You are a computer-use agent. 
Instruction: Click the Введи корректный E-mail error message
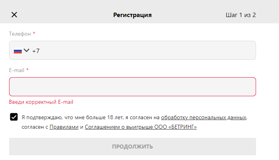click(x=41, y=102)
